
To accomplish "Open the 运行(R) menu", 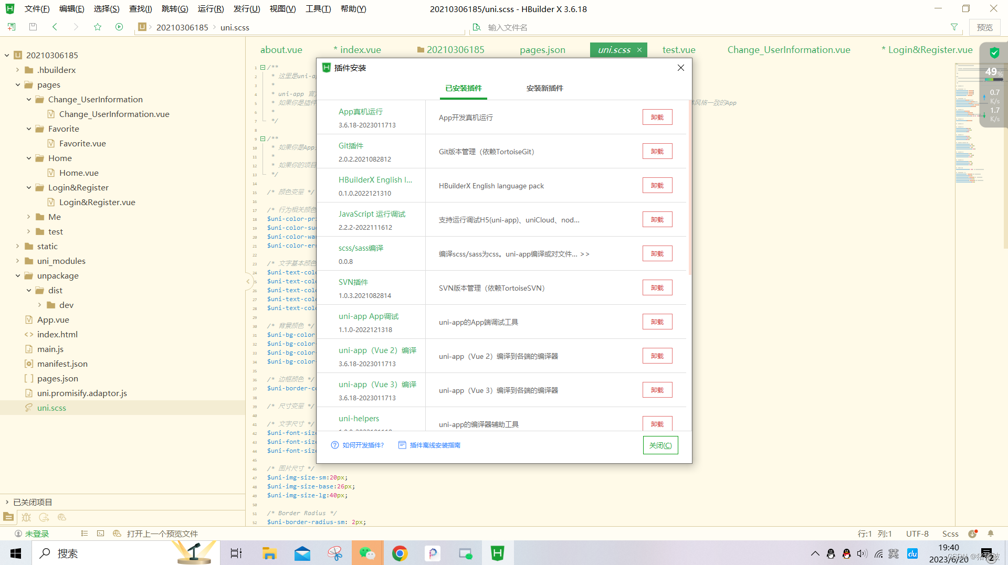I will [211, 9].
